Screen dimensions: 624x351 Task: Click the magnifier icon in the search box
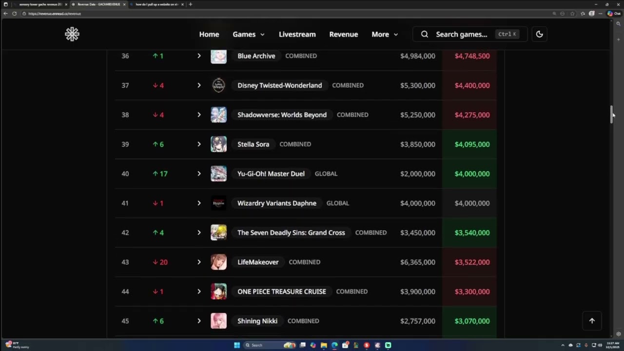coord(425,34)
